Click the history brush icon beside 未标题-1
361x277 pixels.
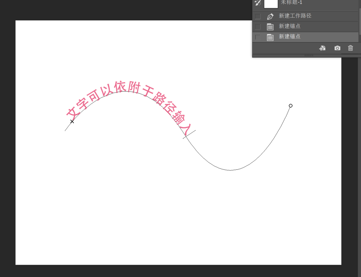pos(257,3)
